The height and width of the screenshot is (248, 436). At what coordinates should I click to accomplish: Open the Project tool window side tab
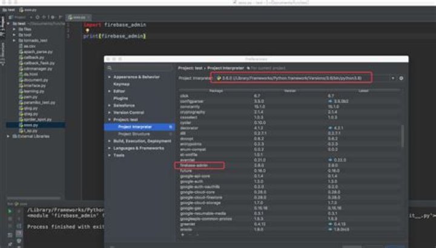pyautogui.click(x=2, y=27)
